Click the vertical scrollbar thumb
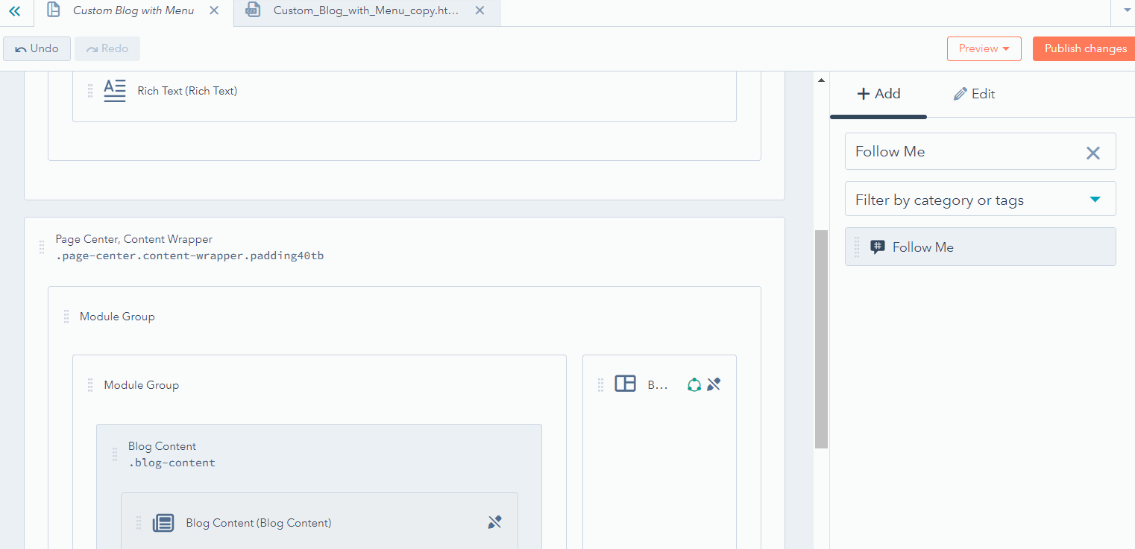This screenshot has width=1135, height=549. pos(821,339)
